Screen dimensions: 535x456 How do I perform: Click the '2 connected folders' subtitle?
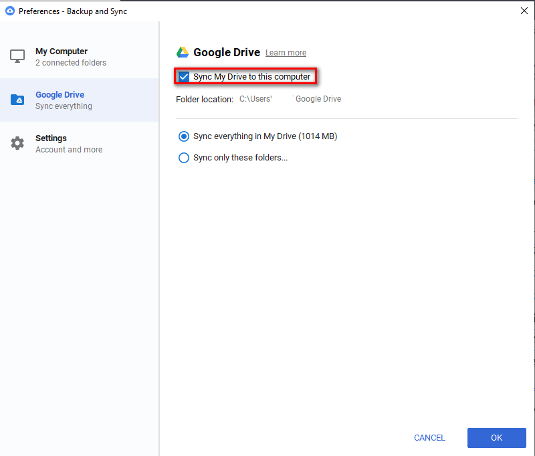(71, 63)
